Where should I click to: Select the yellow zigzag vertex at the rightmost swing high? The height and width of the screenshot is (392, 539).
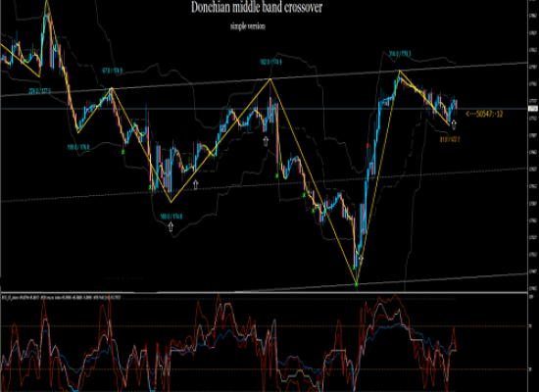click(400, 71)
